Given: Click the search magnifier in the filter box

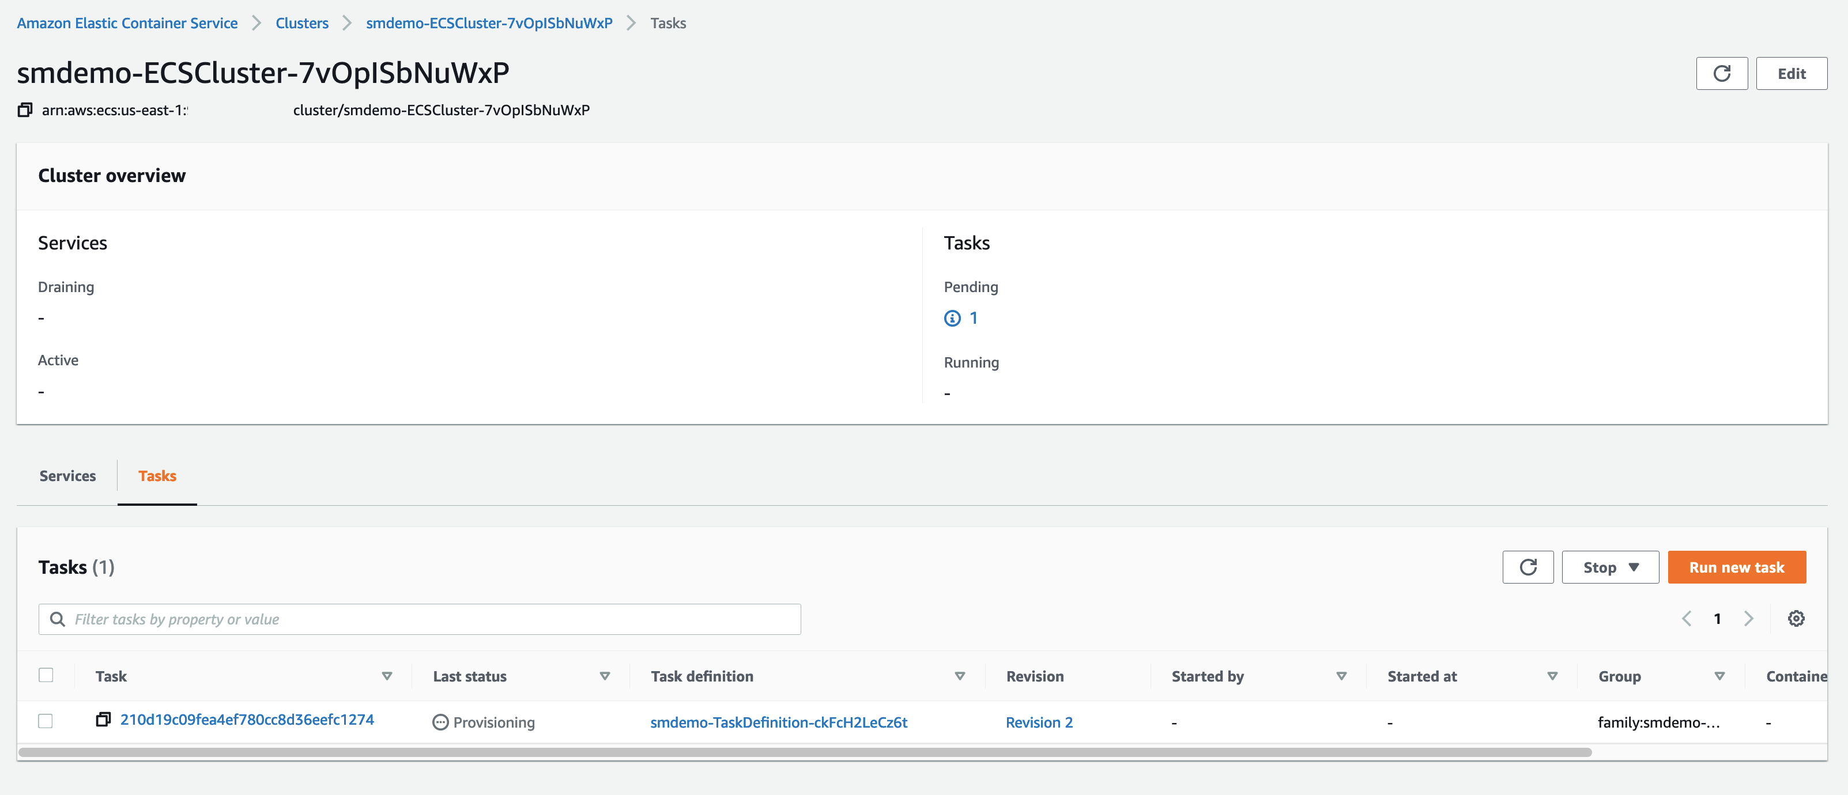Looking at the screenshot, I should (58, 619).
